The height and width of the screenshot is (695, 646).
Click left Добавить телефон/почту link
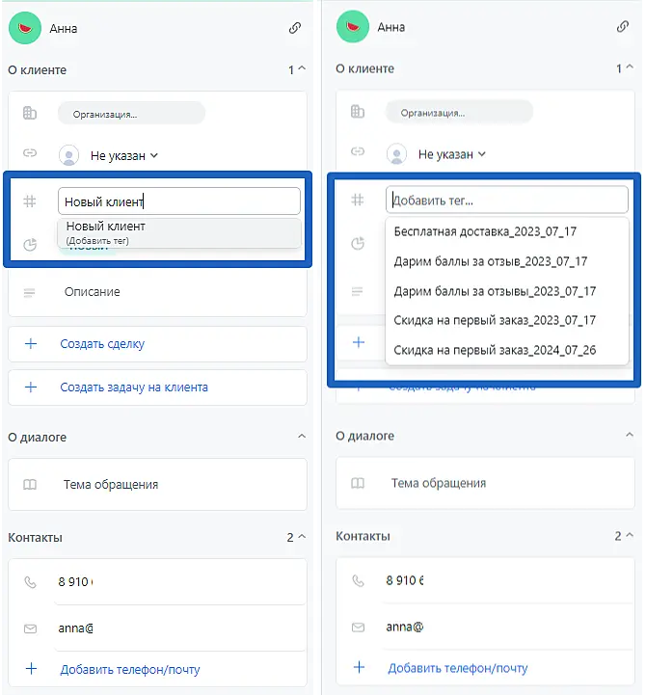tap(130, 668)
